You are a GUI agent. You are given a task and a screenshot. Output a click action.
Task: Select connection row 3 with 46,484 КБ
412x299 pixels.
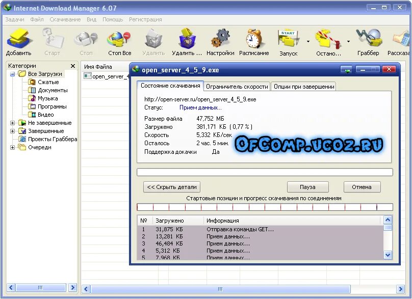click(261, 243)
